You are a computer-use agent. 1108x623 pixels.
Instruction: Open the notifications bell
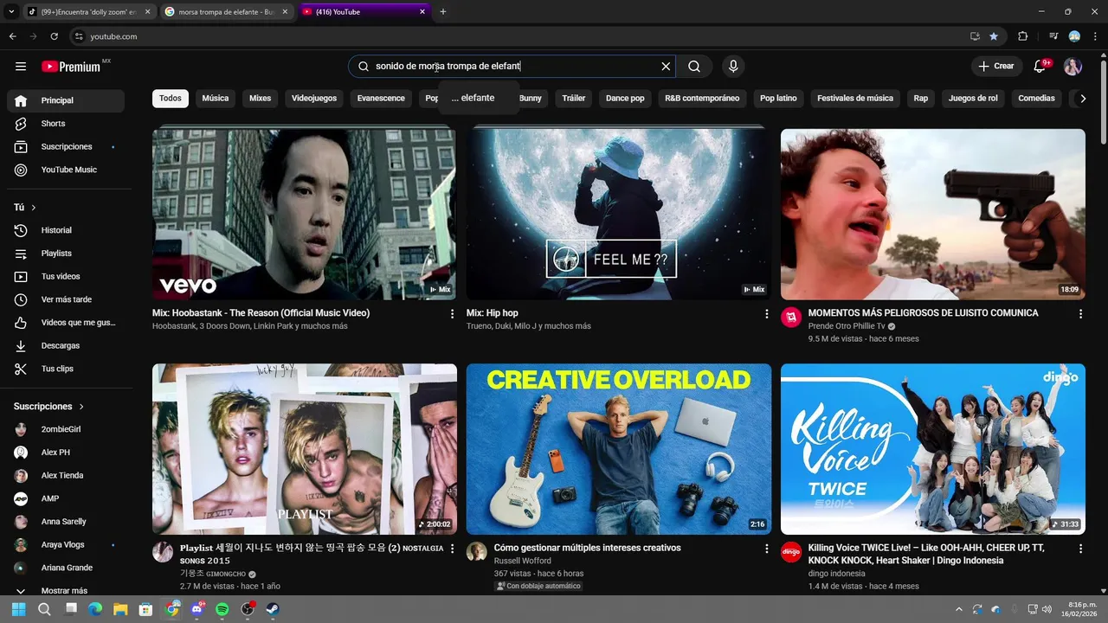1040,67
